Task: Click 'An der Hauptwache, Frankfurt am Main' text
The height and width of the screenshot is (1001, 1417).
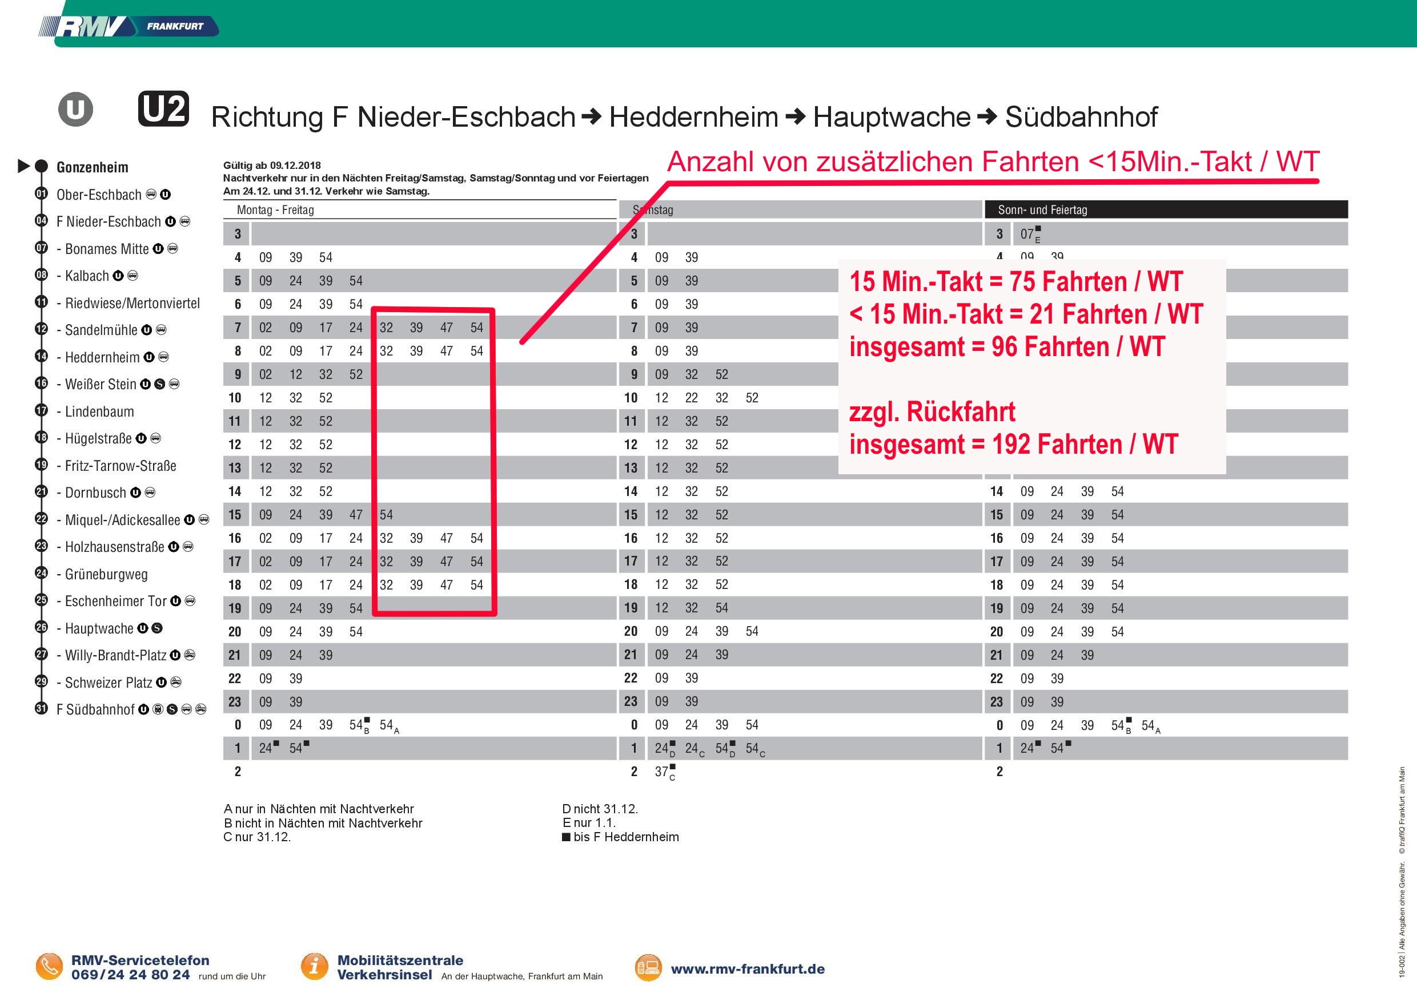Action: pyautogui.click(x=522, y=976)
